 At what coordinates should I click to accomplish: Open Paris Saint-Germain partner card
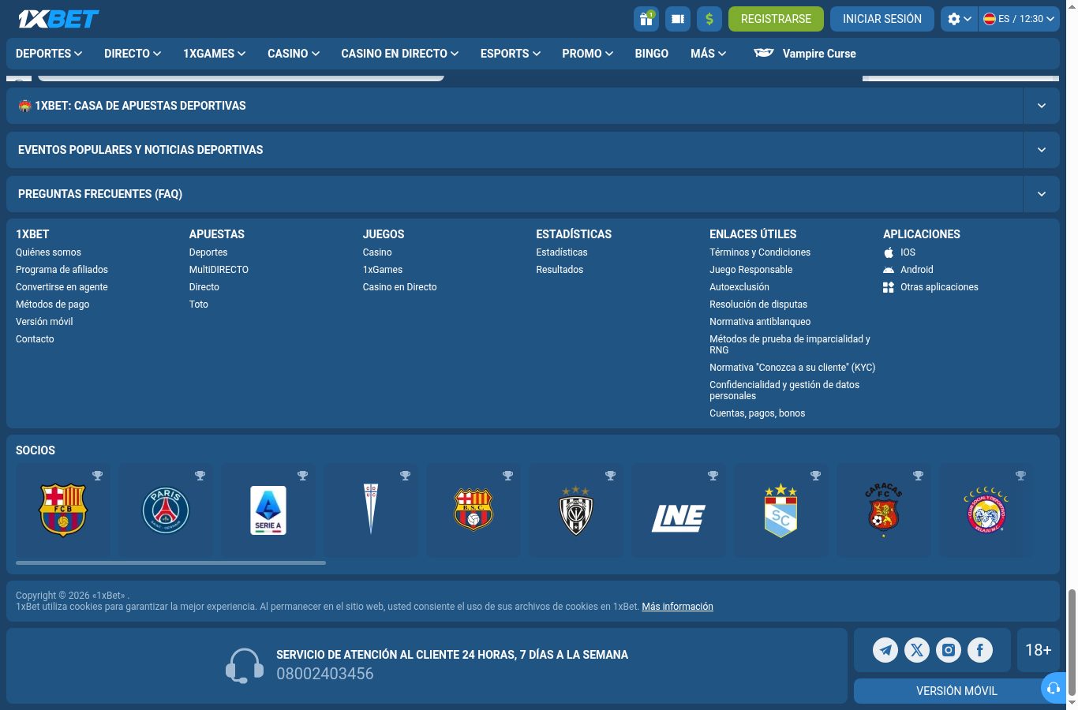166,510
